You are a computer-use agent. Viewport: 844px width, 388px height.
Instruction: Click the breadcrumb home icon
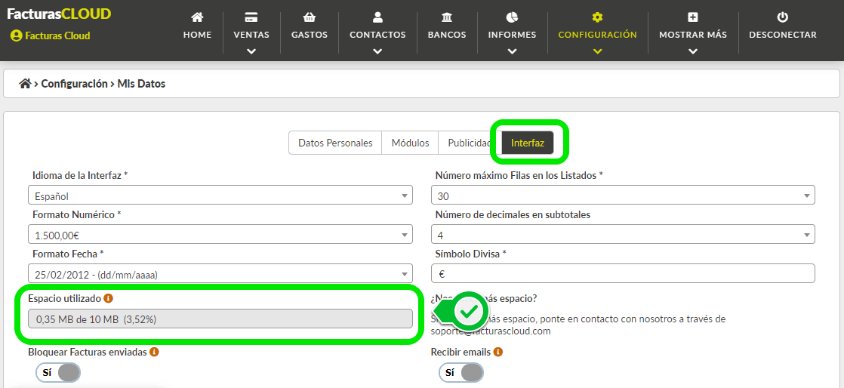tap(25, 84)
